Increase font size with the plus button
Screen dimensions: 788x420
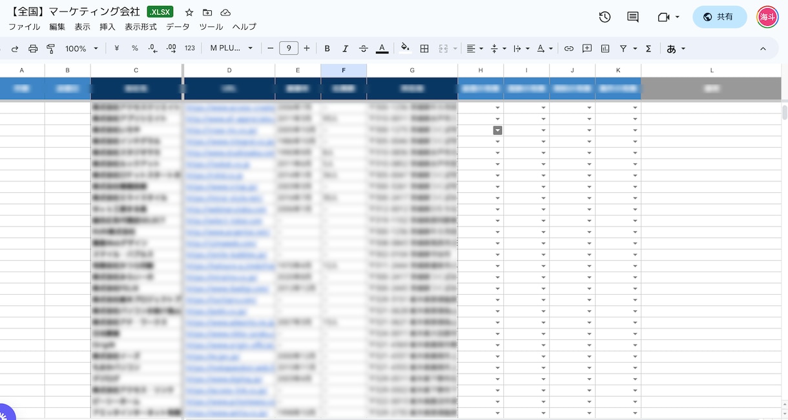point(307,48)
